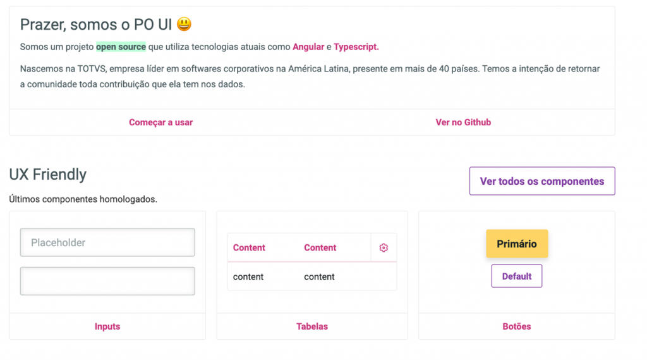Click the first Content column header
This screenshot has width=647, height=360.
[249, 247]
